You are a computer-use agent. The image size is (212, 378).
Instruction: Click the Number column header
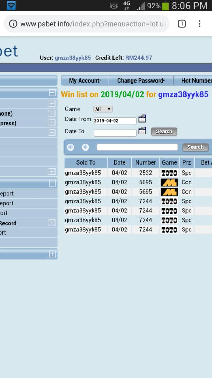(146, 162)
